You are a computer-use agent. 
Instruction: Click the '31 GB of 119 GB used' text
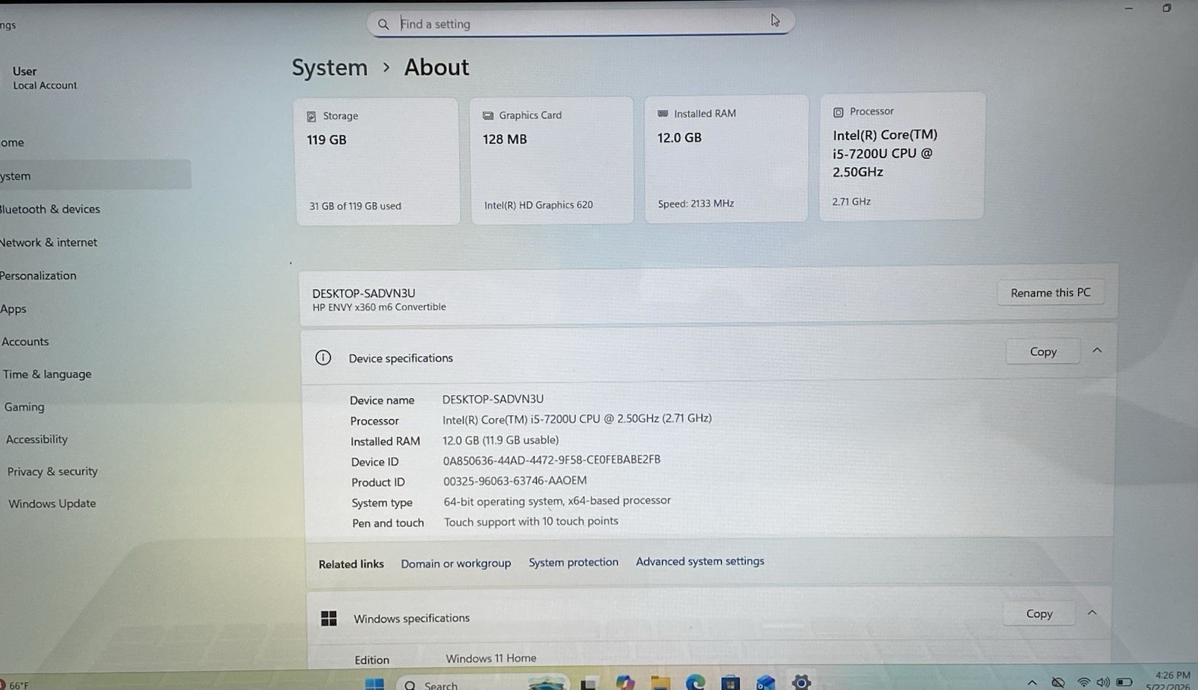click(x=355, y=206)
